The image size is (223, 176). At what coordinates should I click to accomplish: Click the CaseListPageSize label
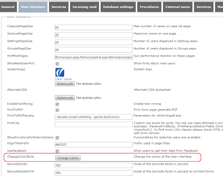(x=20, y=26)
